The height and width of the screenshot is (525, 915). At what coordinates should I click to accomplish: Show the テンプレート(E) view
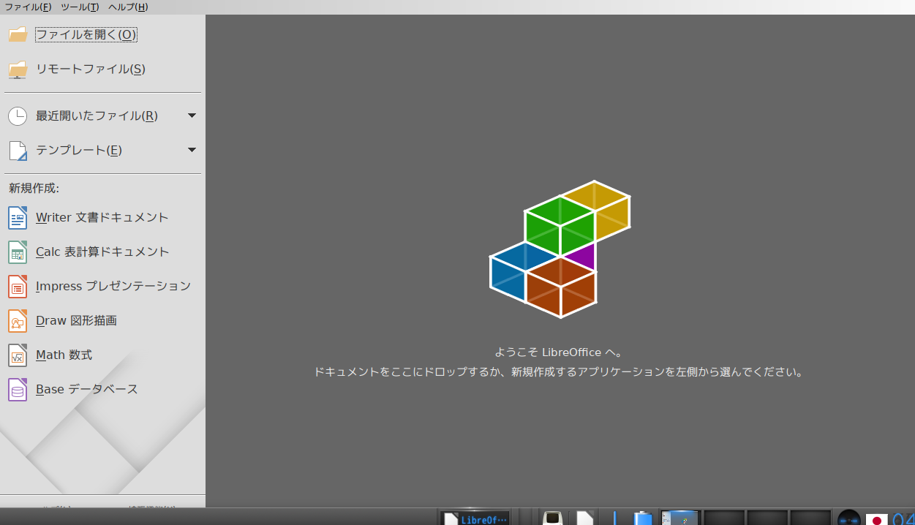(x=79, y=150)
